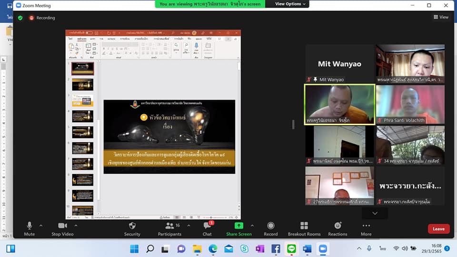Open Skype from the taskbar

pos(244,248)
